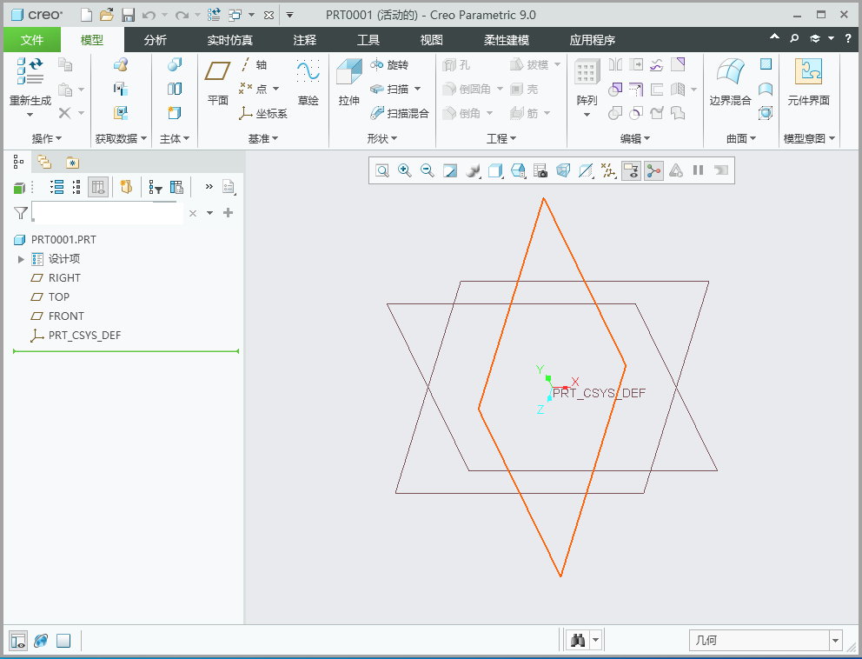Switch to the 实时仿真 tab
862x659 pixels.
tap(229, 40)
